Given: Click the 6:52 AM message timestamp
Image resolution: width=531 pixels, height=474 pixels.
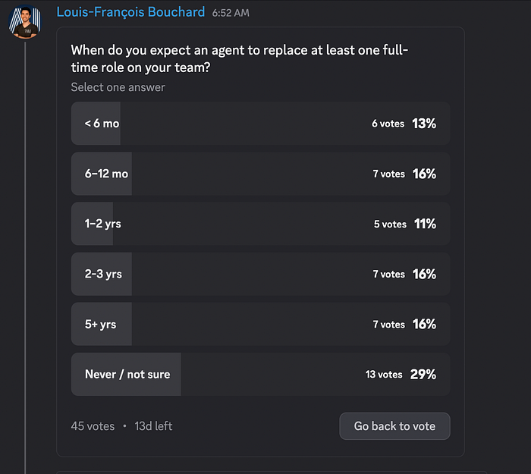Looking at the screenshot, I should [x=231, y=13].
